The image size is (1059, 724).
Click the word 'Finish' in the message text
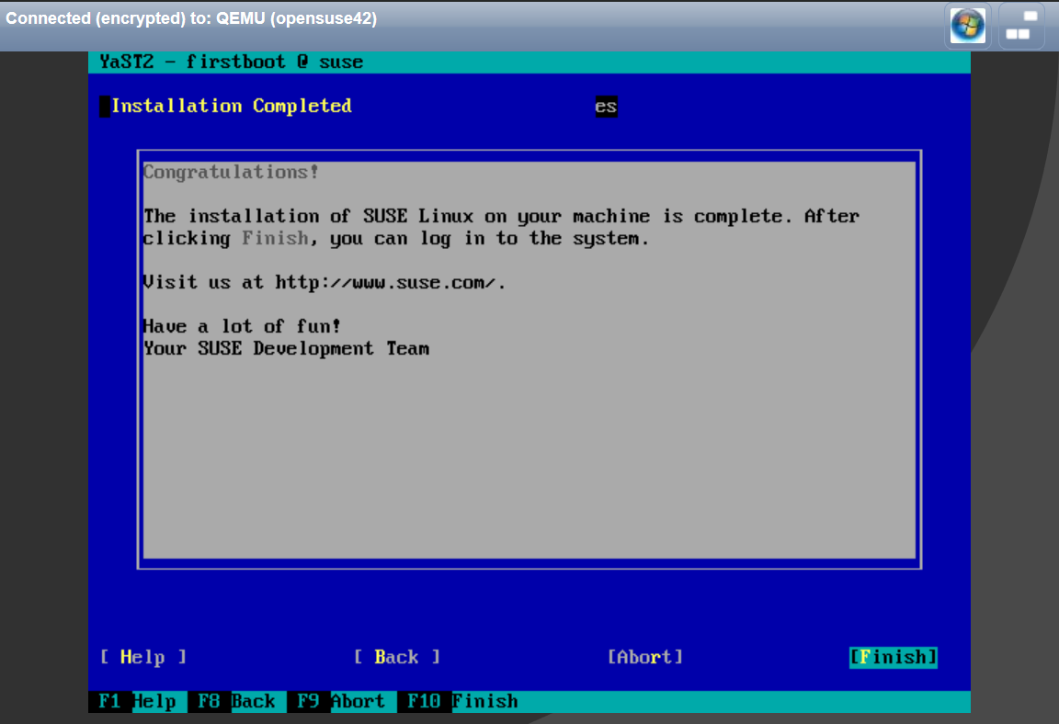275,238
